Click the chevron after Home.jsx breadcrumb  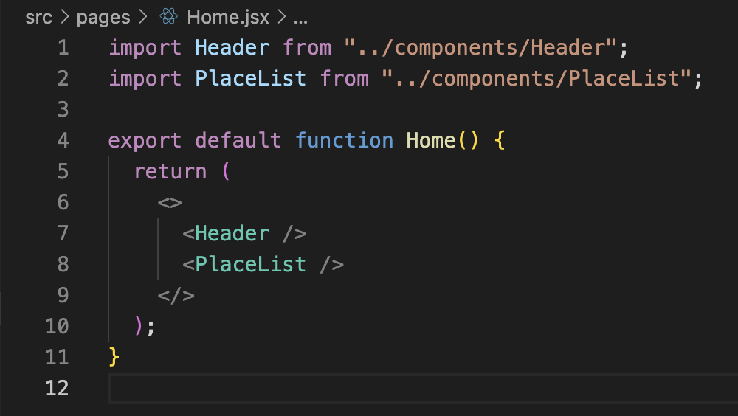281,17
